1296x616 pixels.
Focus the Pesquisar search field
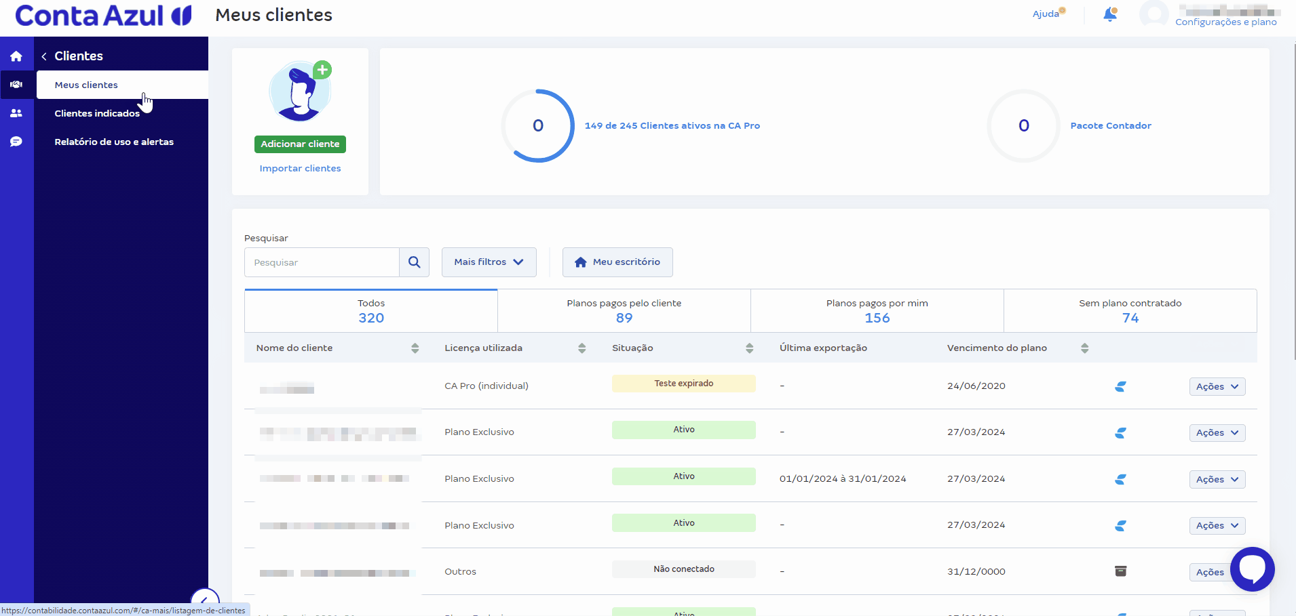point(322,262)
